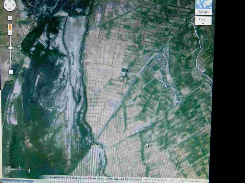Image resolution: width=245 pixels, height=183 pixels.
Task: Zoom out with the minus button
Action: 11,72
